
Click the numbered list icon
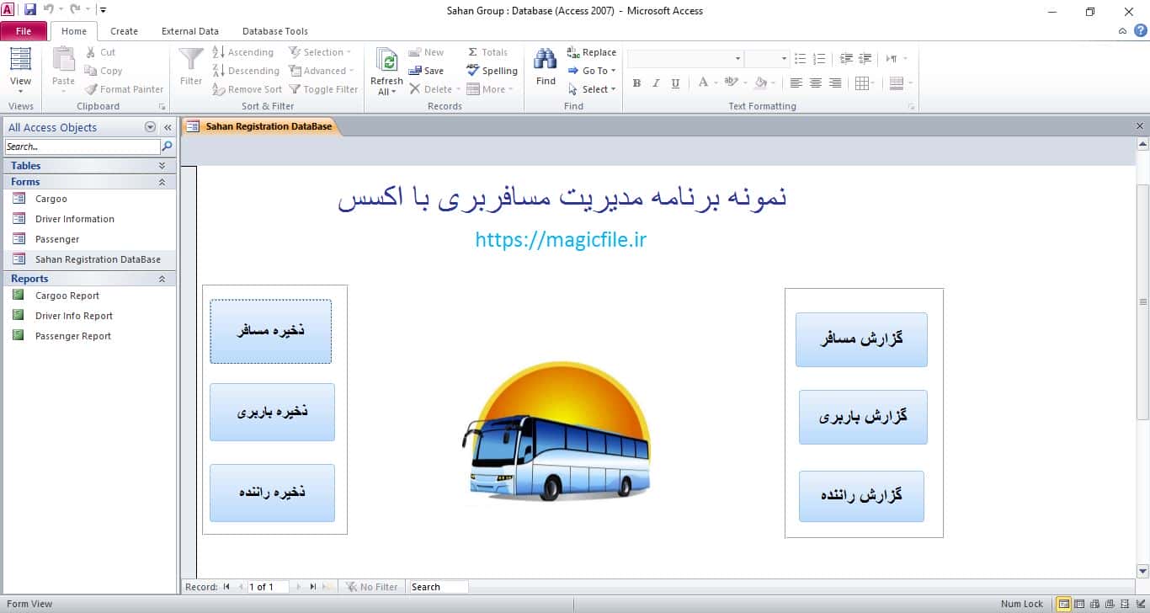tap(819, 59)
